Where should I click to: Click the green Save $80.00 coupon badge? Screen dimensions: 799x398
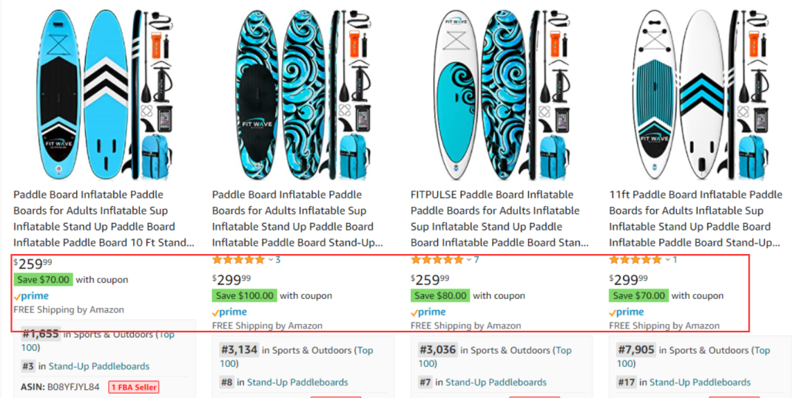[x=440, y=295]
